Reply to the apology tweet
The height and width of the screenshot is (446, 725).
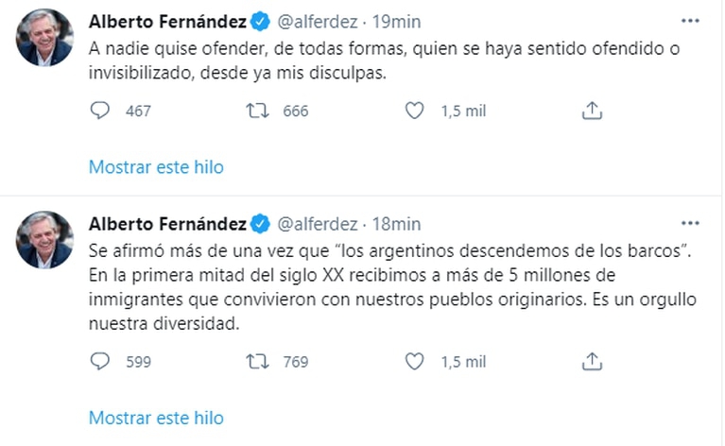pyautogui.click(x=100, y=111)
